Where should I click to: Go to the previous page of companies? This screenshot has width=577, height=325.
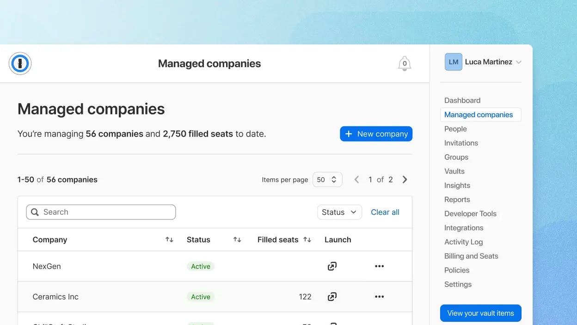coord(356,180)
